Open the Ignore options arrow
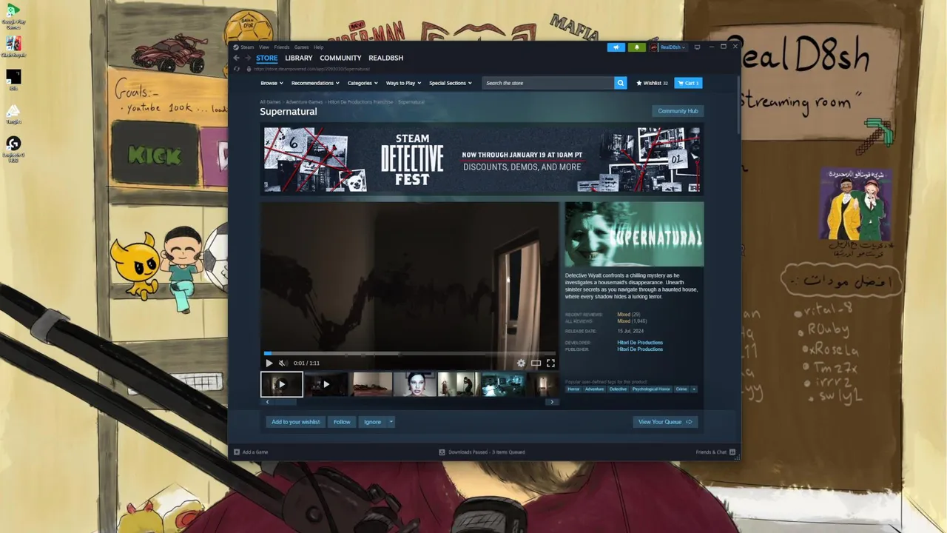947x533 pixels. [x=391, y=422]
